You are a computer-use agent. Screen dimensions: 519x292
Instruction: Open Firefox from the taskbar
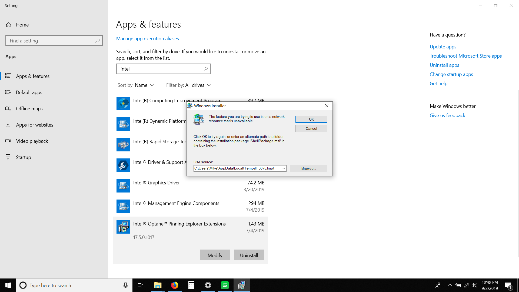(175, 285)
